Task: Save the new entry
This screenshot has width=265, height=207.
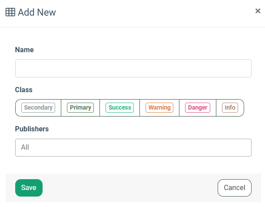Action: pyautogui.click(x=29, y=188)
